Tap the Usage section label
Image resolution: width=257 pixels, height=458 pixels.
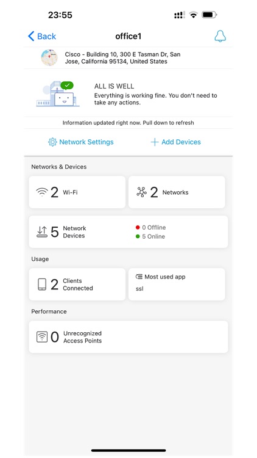(40, 259)
